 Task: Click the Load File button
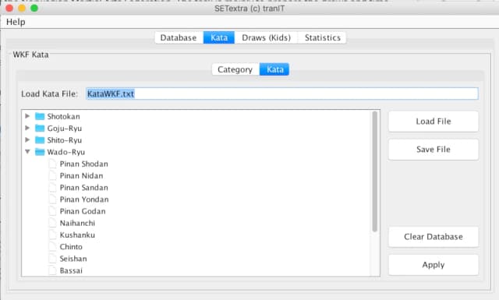pyautogui.click(x=434, y=122)
